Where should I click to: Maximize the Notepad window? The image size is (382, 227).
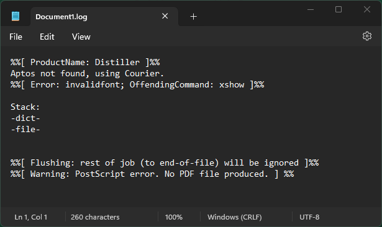339,9
